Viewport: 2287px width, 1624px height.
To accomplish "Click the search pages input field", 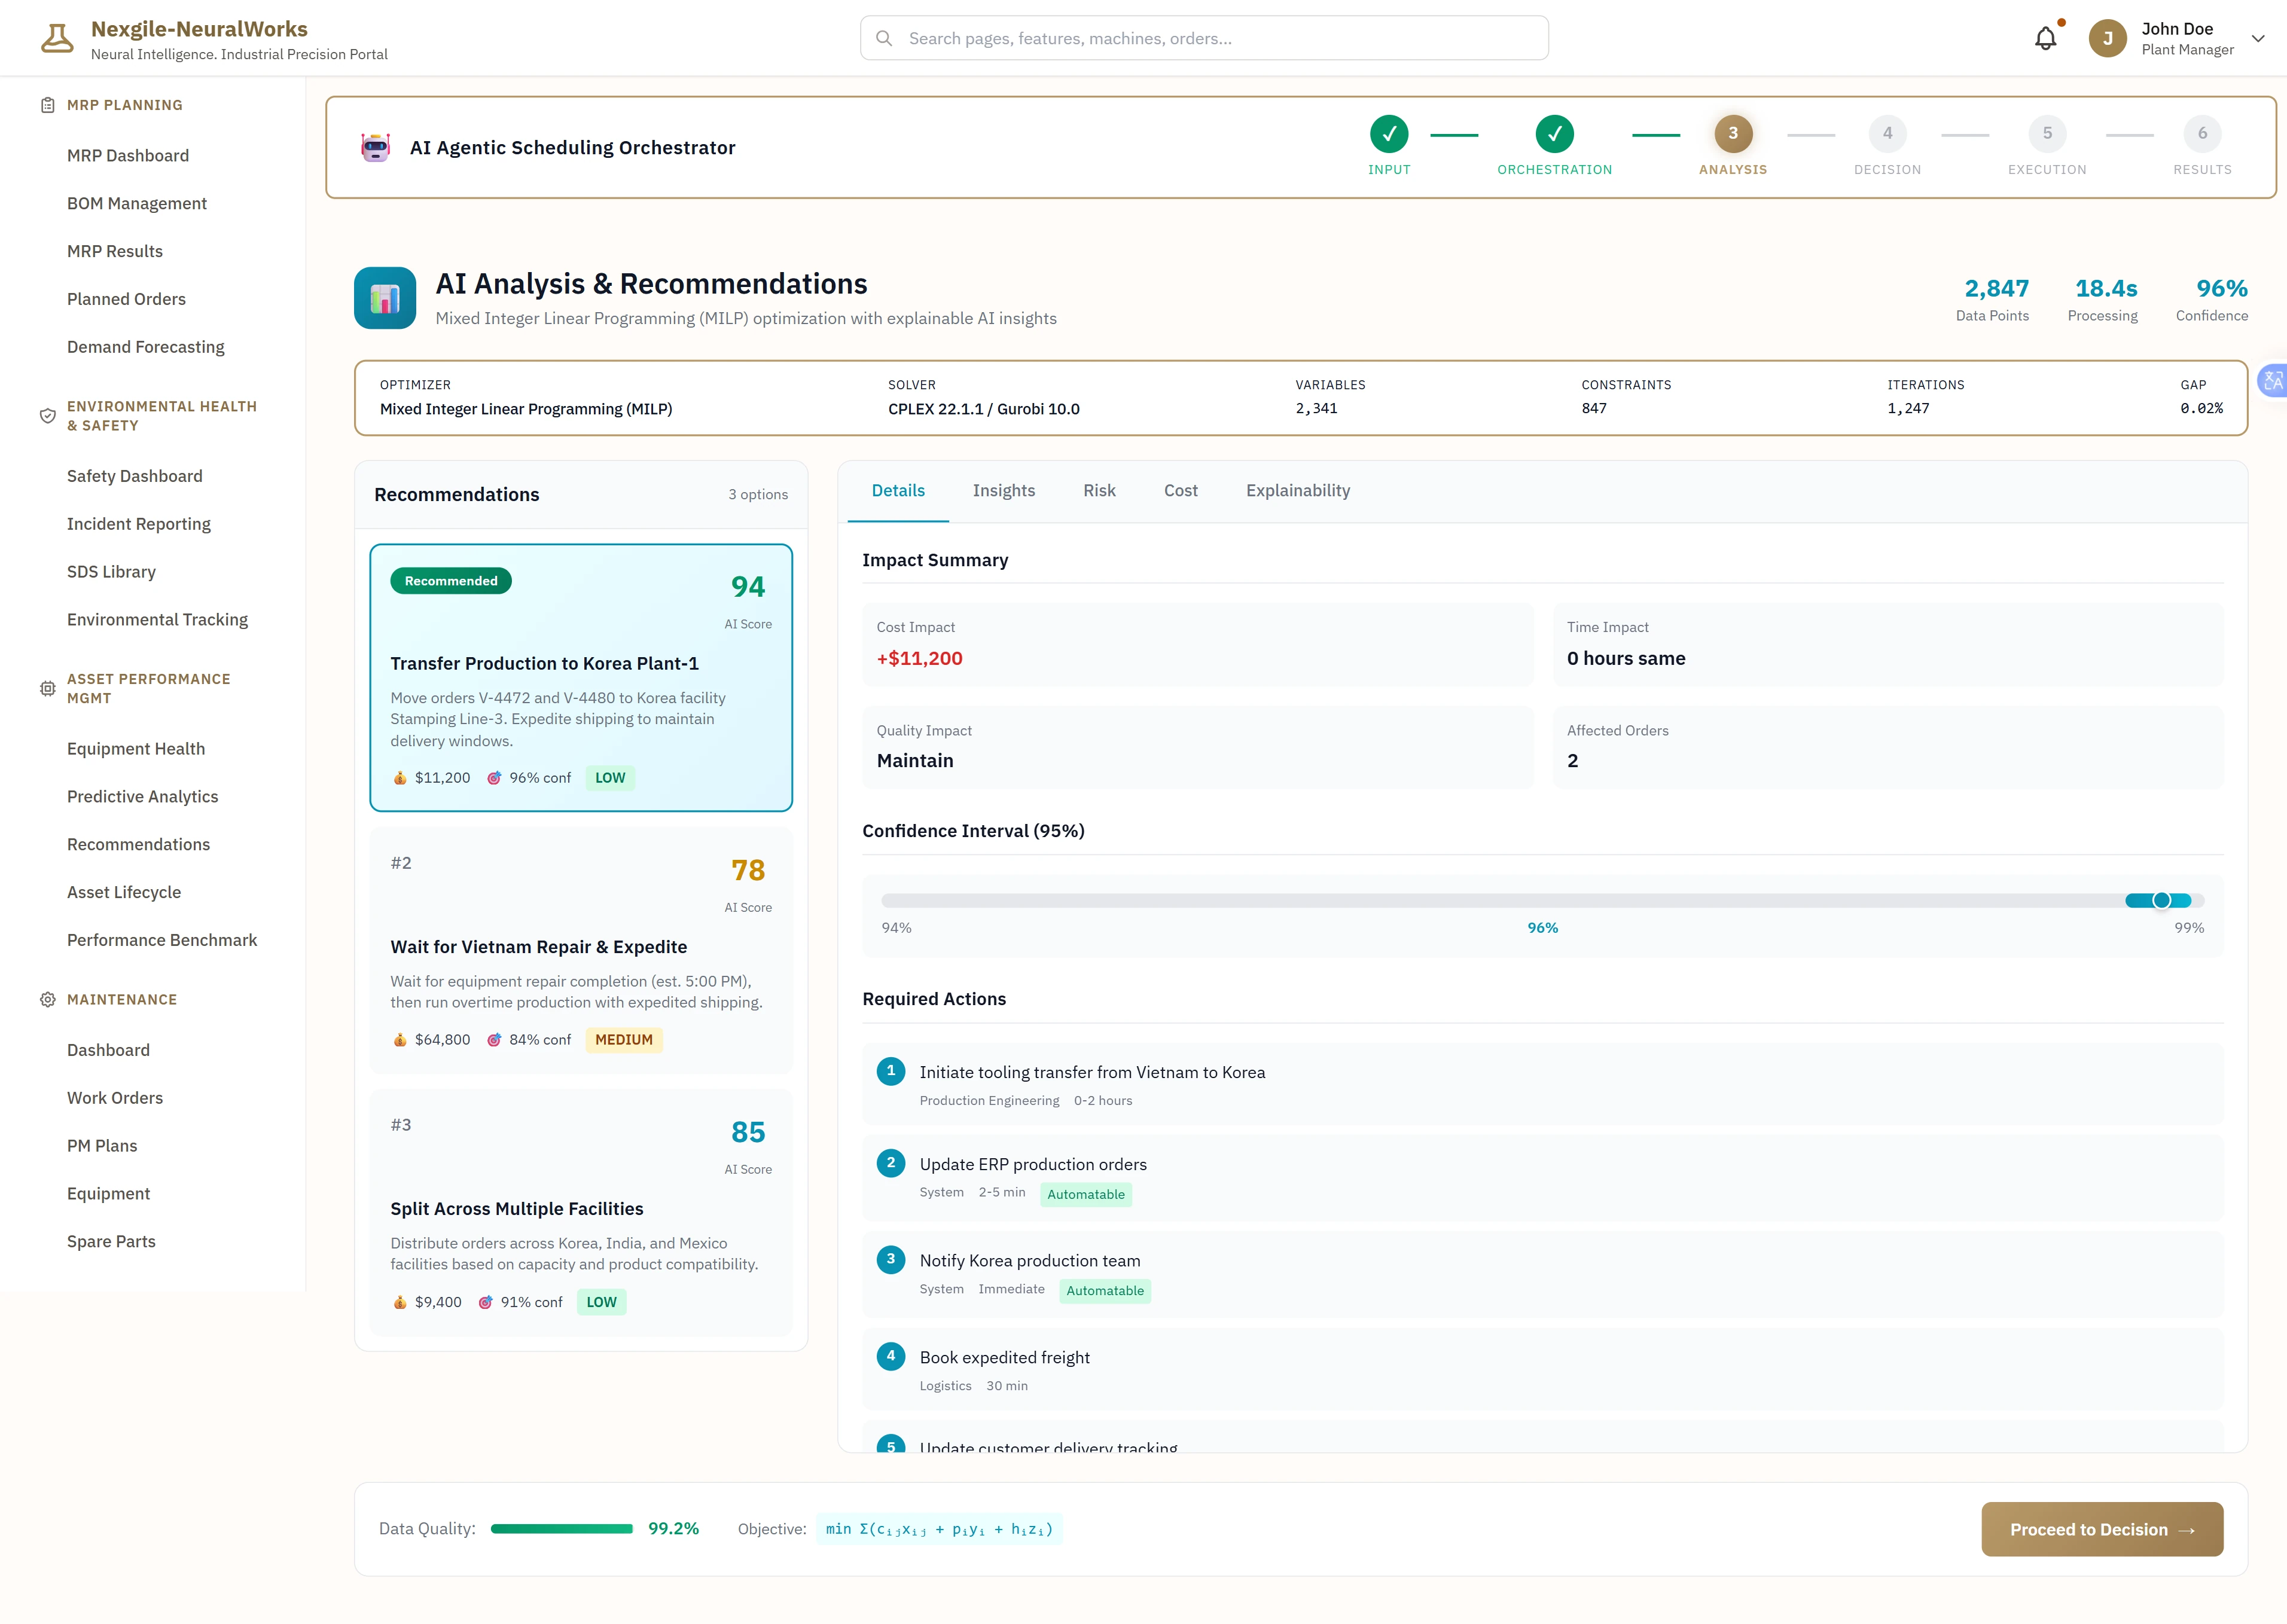I will (1204, 39).
